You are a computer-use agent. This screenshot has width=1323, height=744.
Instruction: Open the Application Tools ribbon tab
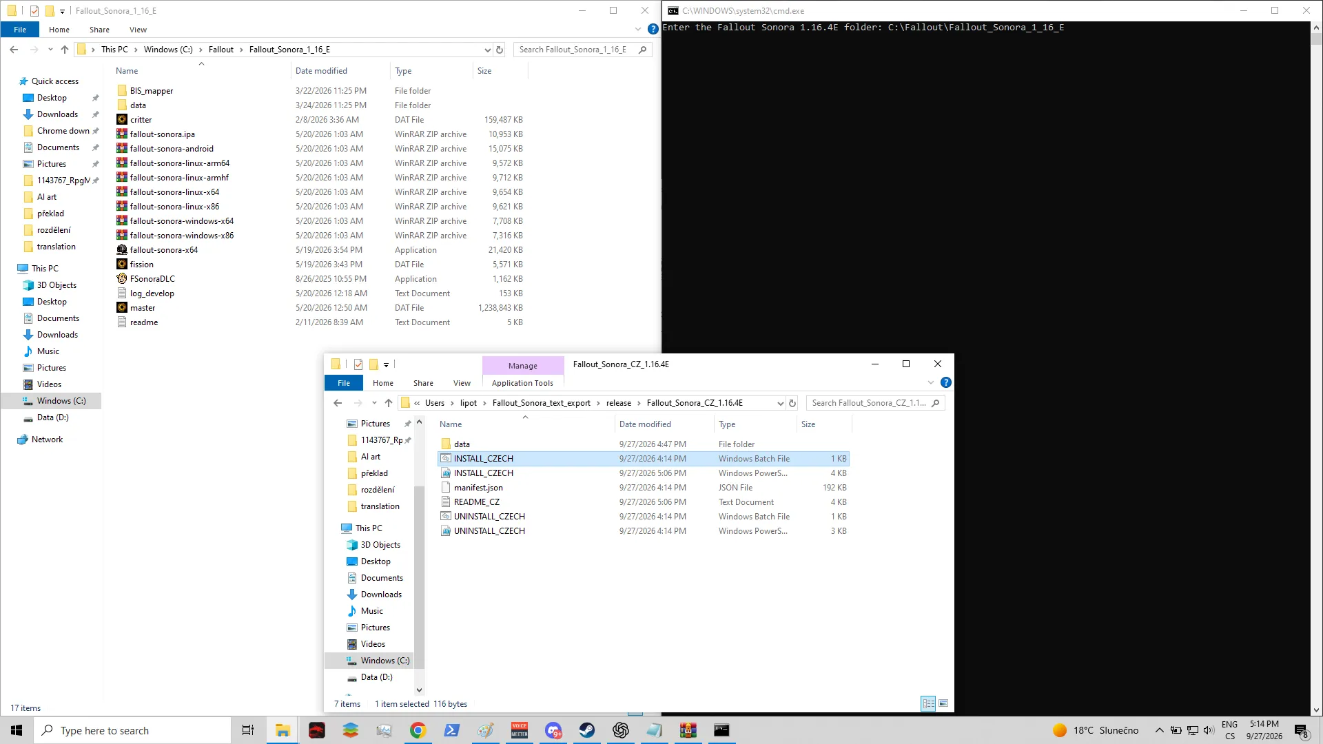click(522, 384)
